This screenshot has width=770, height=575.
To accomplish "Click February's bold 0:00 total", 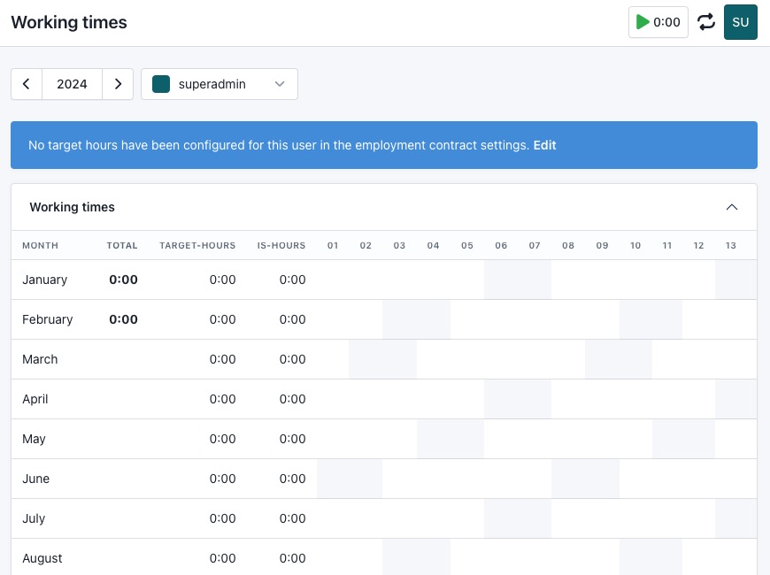I will (x=123, y=319).
